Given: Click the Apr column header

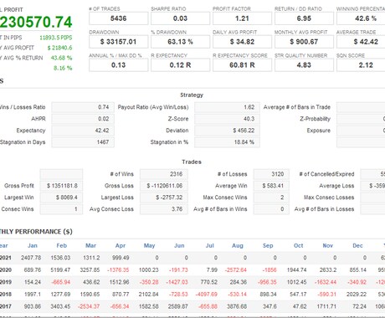Looking at the screenshot, I should tap(121, 246).
